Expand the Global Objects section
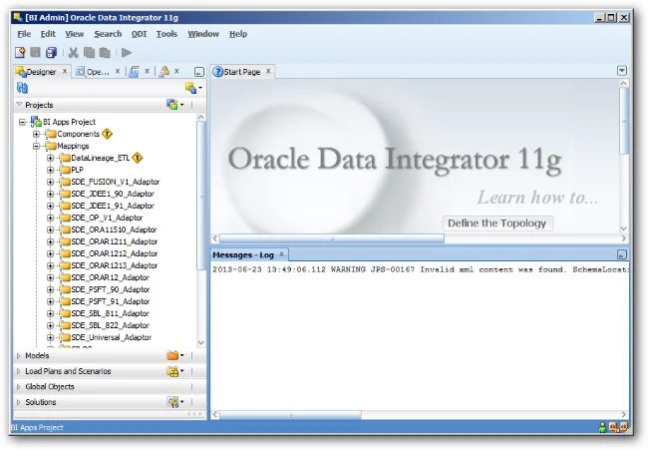Image resolution: width=648 pixels, height=450 pixels. [18, 387]
